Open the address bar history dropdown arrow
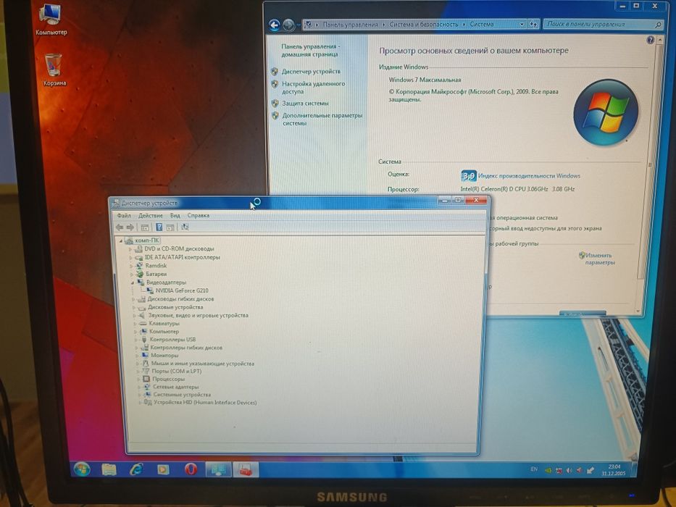676x507 pixels. coord(522,25)
